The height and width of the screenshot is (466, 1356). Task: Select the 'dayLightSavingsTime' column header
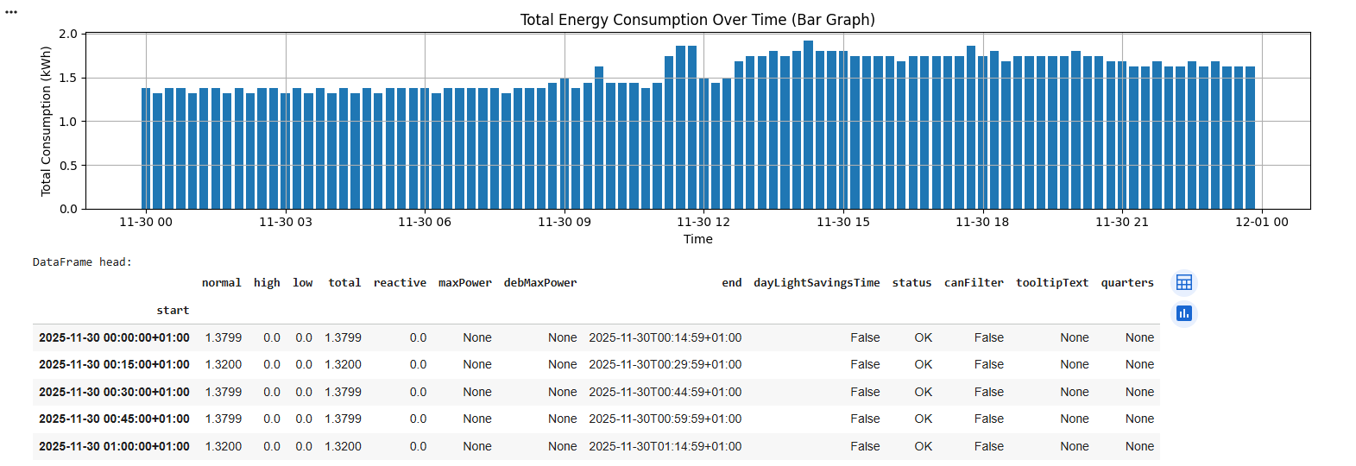tap(816, 283)
